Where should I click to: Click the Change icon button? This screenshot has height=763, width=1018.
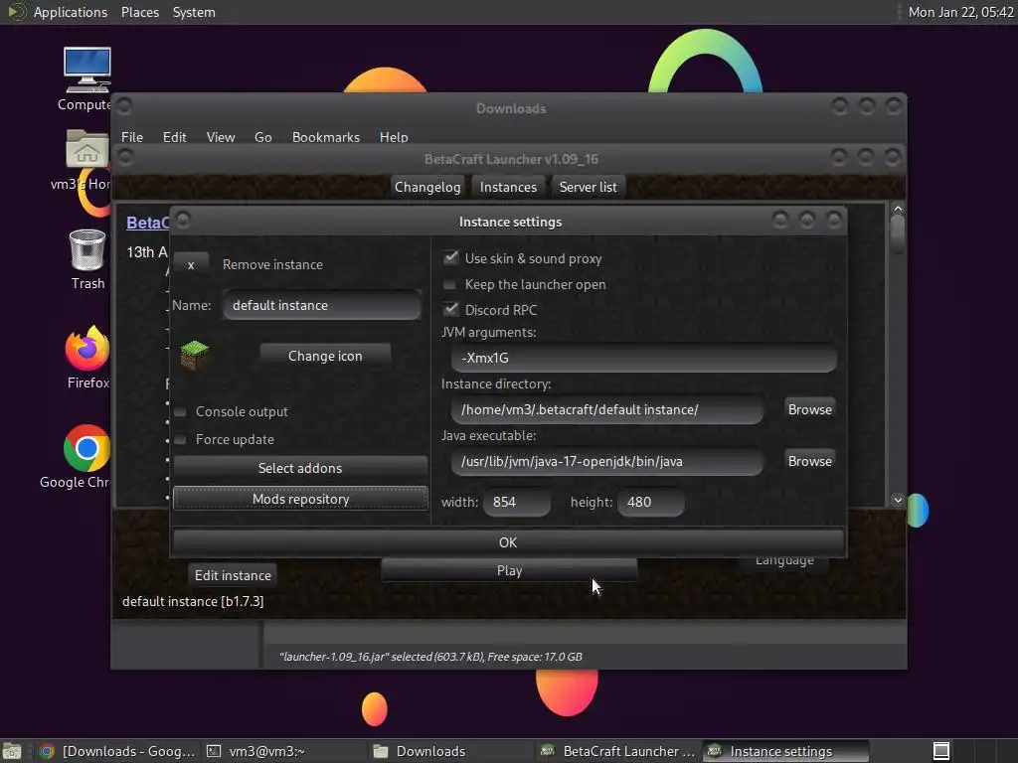pos(325,357)
